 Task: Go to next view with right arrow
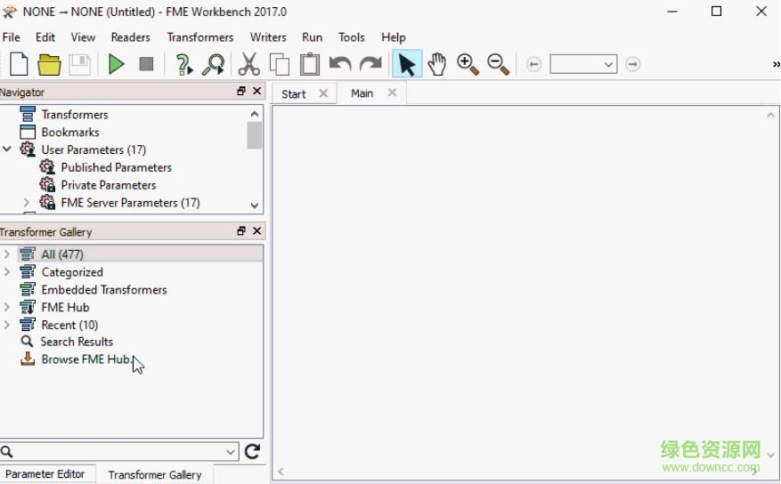tap(632, 64)
